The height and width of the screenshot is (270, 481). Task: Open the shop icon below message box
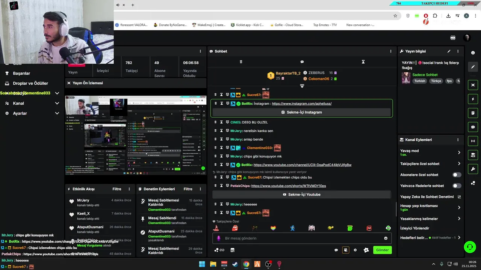(232, 250)
